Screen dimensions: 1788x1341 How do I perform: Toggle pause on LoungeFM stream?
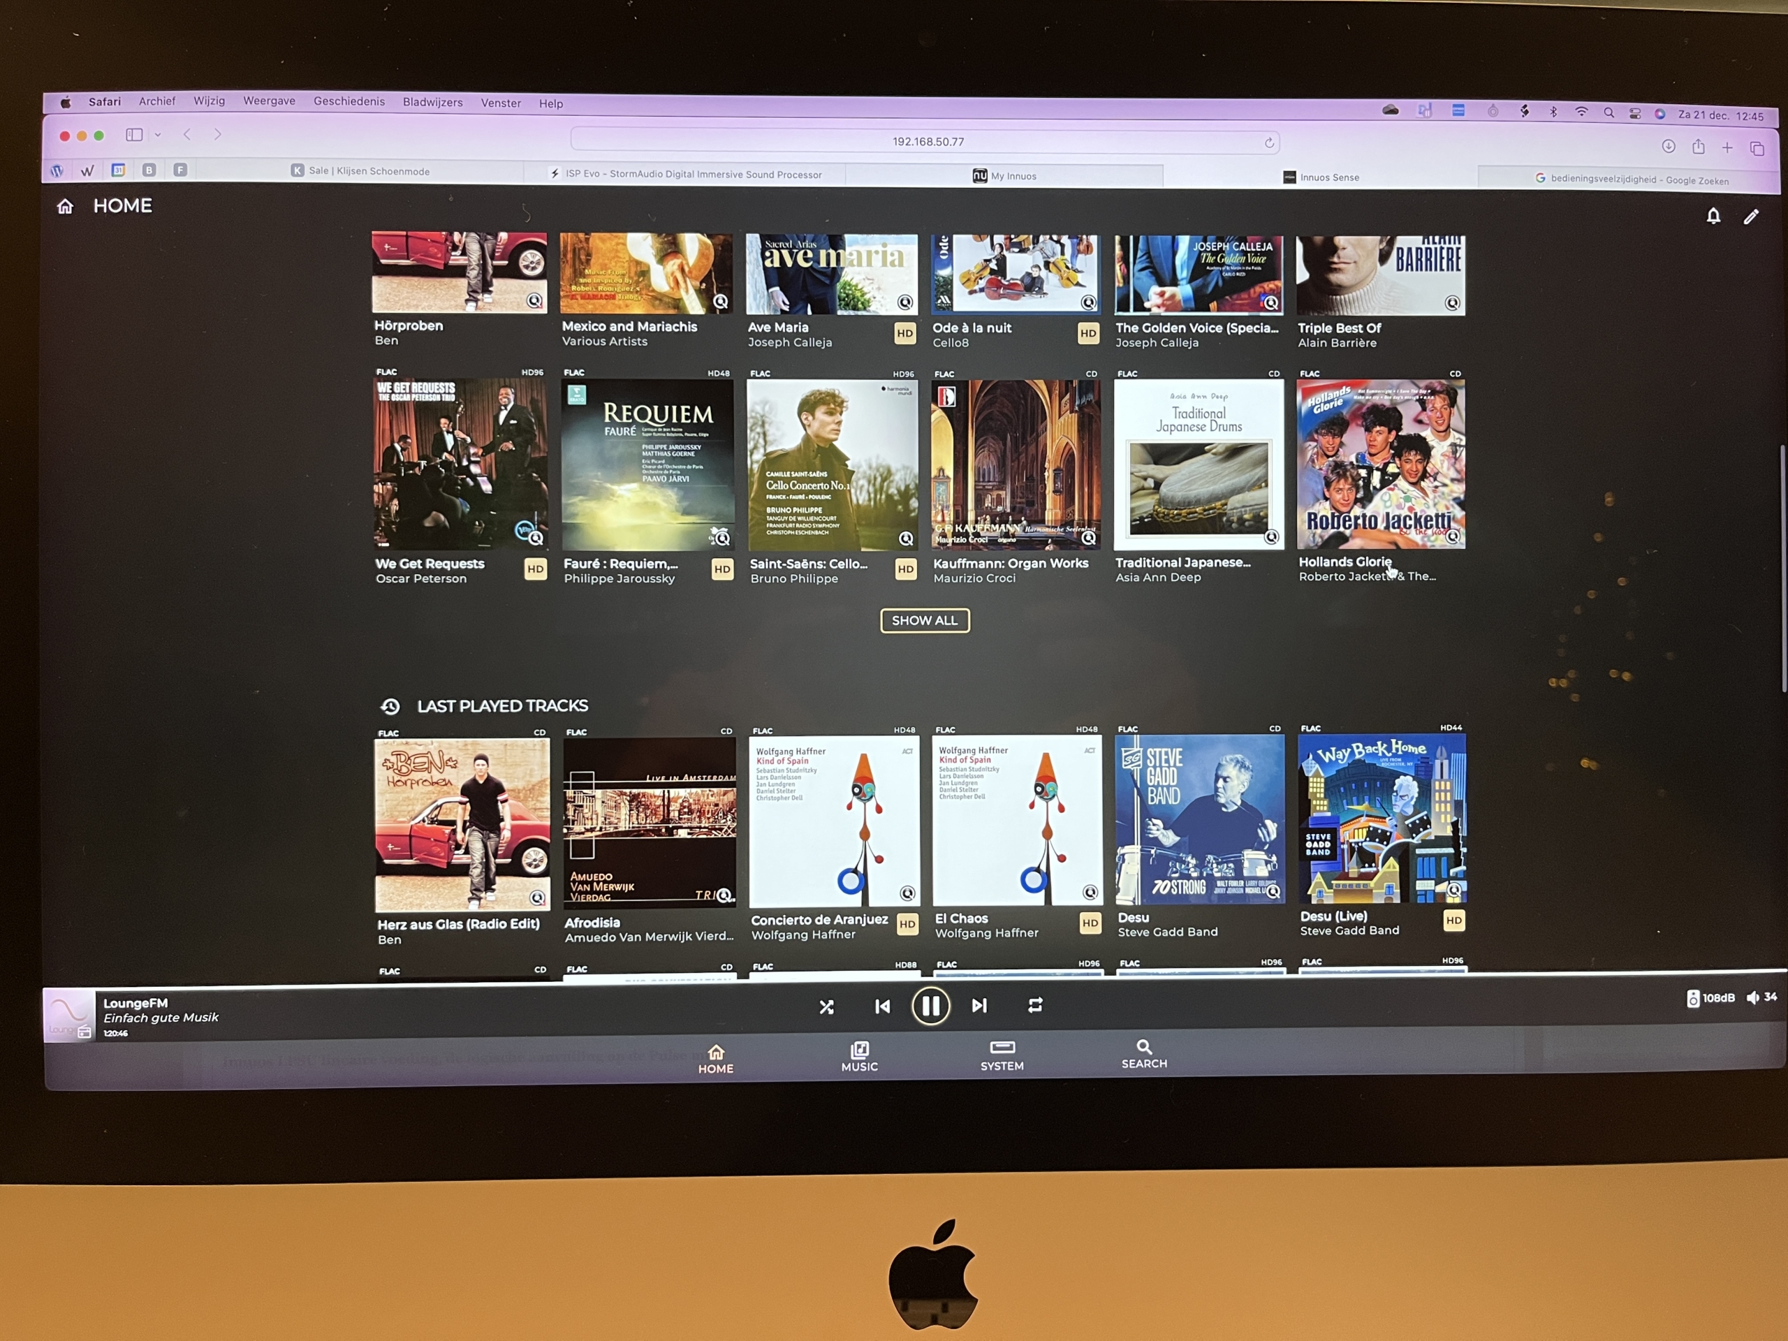click(x=930, y=1006)
